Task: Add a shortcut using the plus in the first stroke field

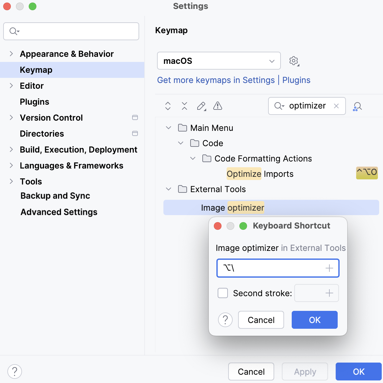Action: (329, 268)
